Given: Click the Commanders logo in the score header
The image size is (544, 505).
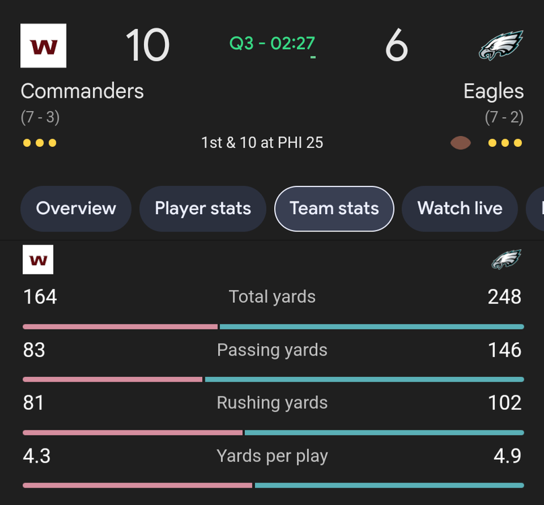Looking at the screenshot, I should tap(43, 46).
